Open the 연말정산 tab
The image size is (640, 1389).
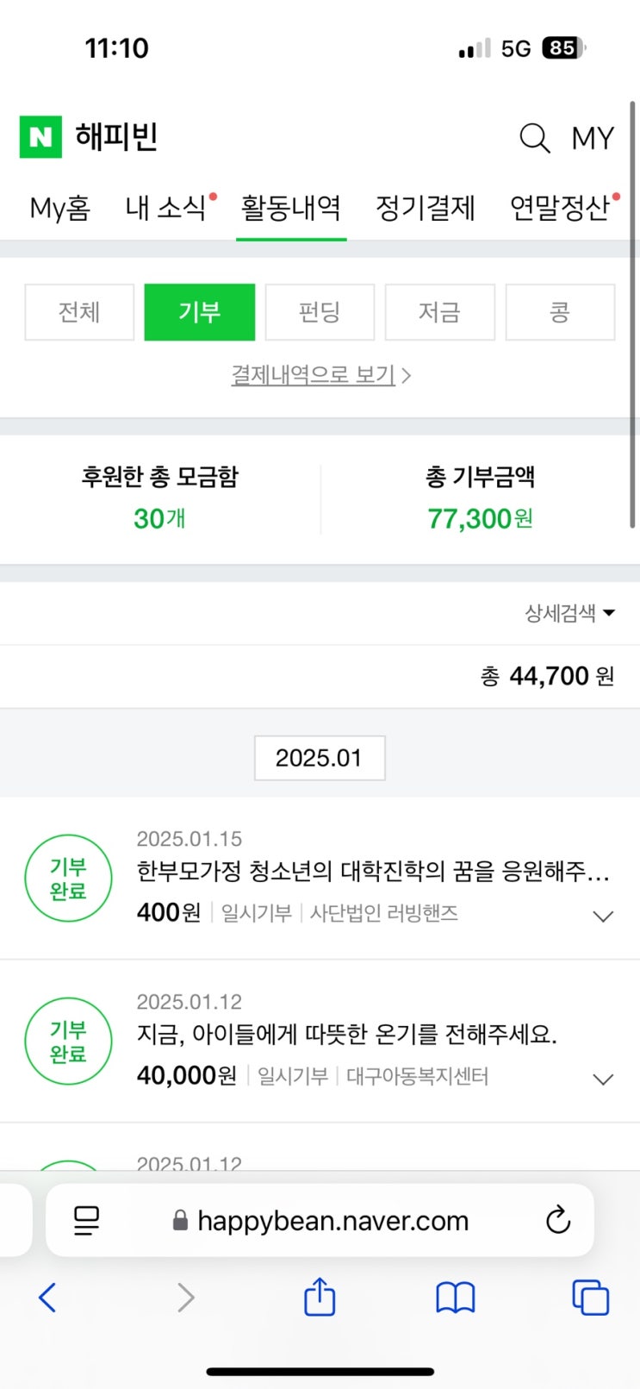[x=560, y=208]
